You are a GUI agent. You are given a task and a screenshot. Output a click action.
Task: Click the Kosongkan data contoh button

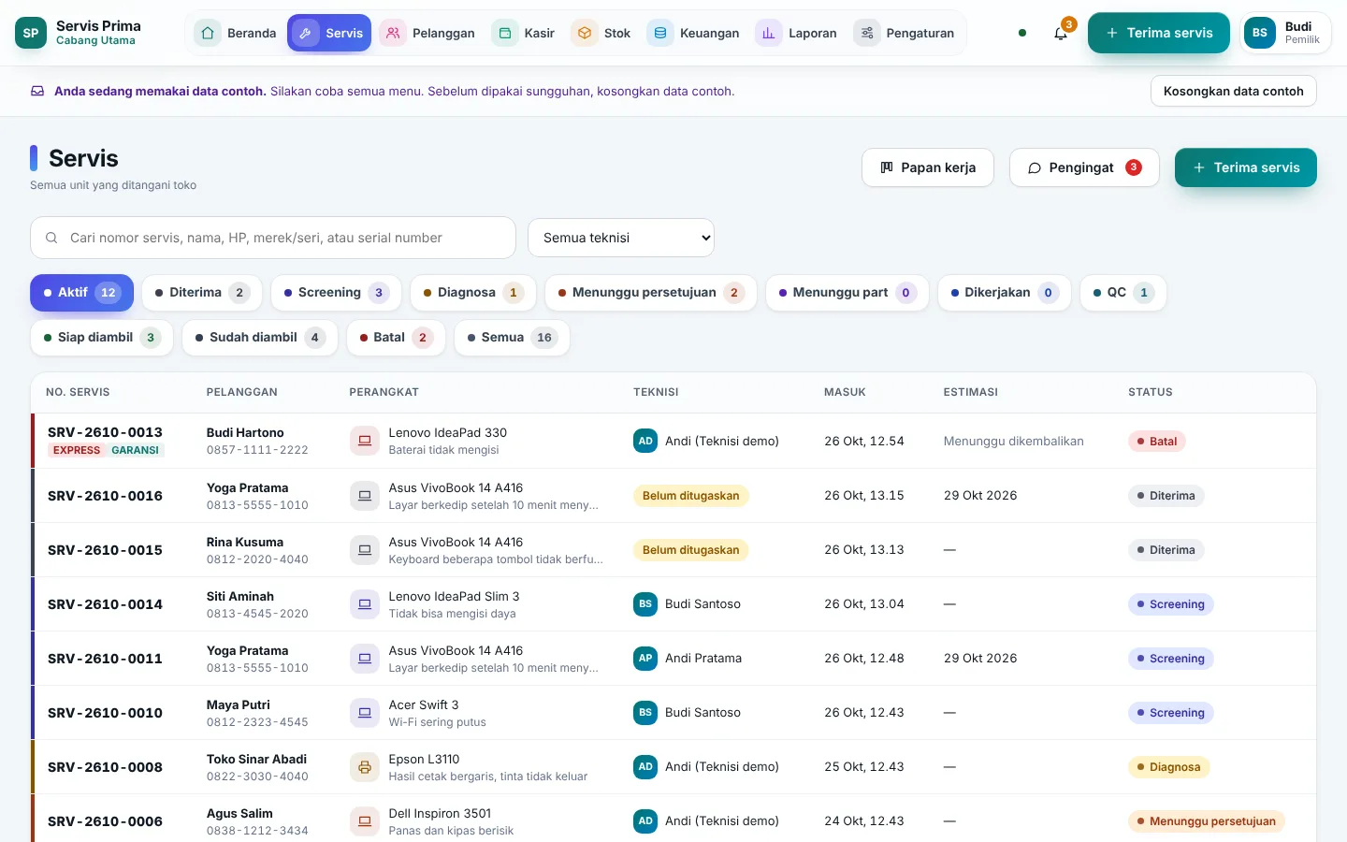click(x=1233, y=91)
